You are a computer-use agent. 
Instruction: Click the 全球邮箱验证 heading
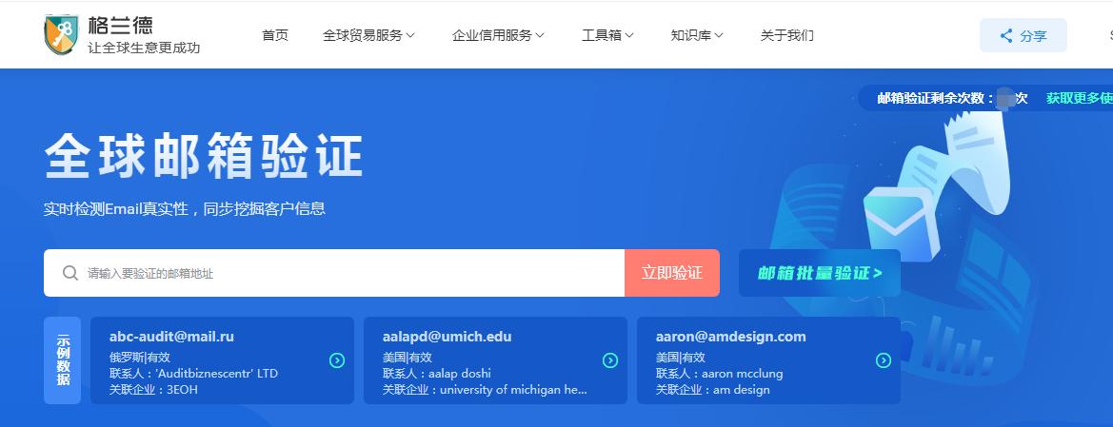tap(204, 156)
